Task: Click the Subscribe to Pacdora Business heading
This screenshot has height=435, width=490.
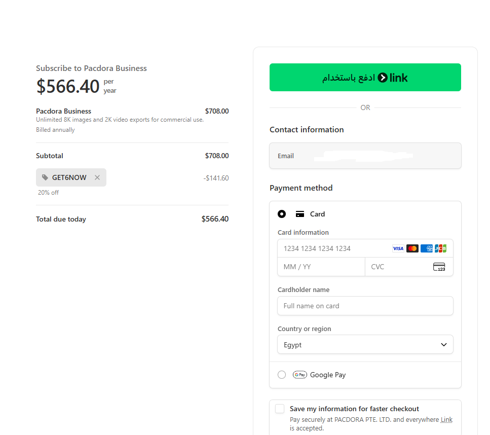Action: coord(91,68)
